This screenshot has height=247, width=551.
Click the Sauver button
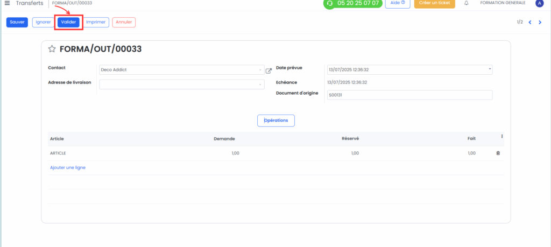point(17,22)
